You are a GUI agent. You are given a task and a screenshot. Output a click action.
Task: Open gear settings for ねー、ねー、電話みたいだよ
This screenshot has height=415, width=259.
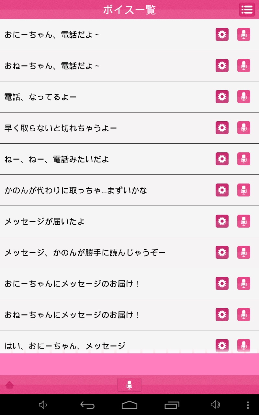pos(222,159)
